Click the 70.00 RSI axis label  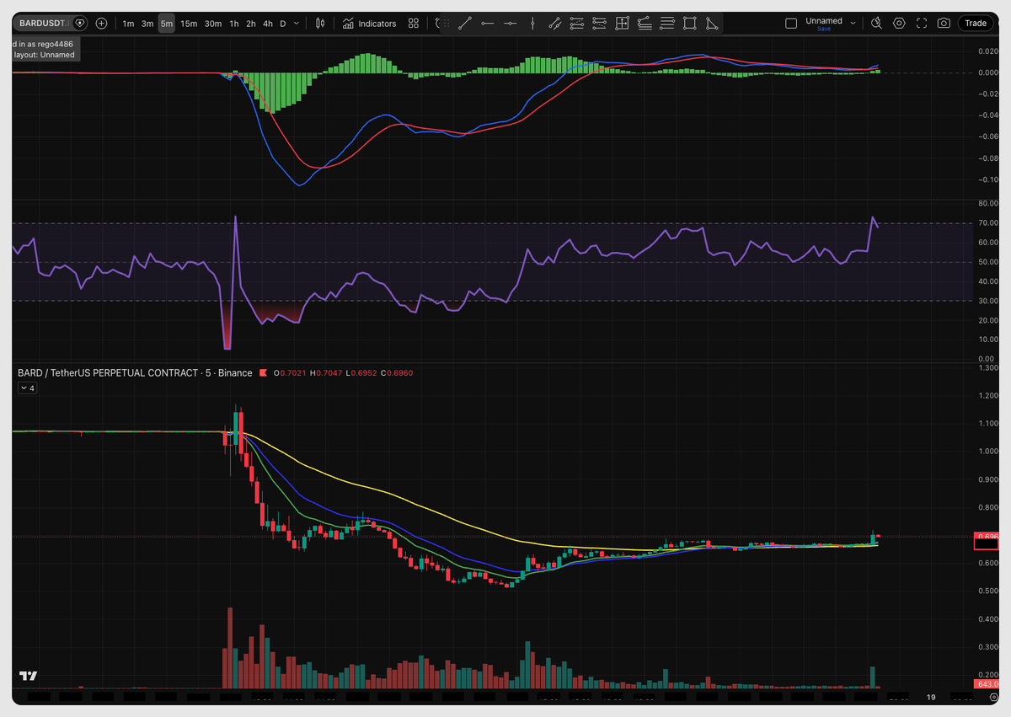click(x=987, y=223)
